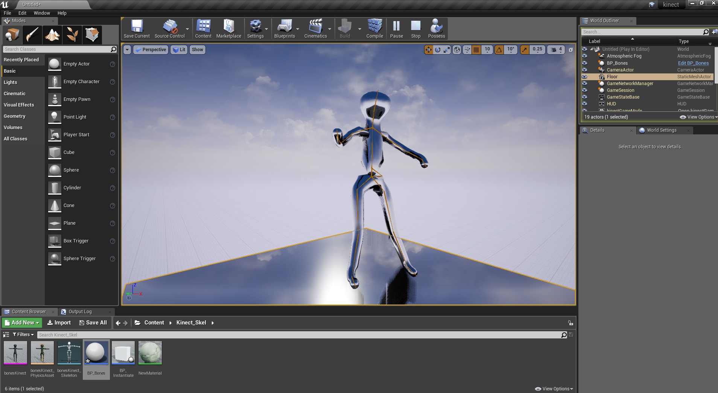Toggle visibility of BP_Bones actor
Screen dimensions: 718x393
[584, 63]
